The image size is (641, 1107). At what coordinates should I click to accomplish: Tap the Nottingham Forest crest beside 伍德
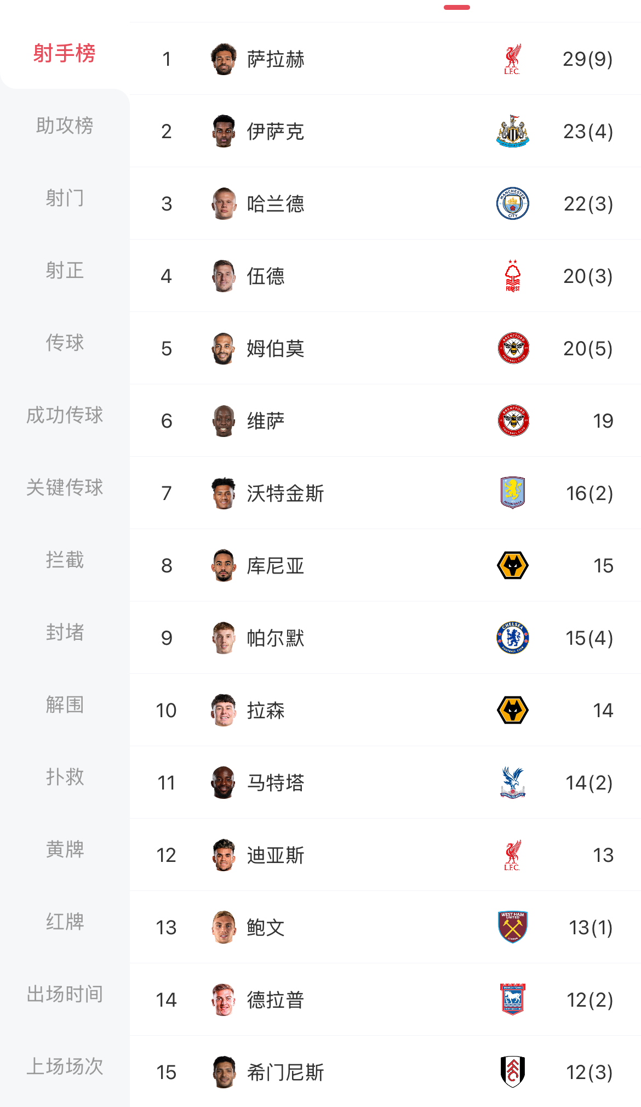(512, 276)
